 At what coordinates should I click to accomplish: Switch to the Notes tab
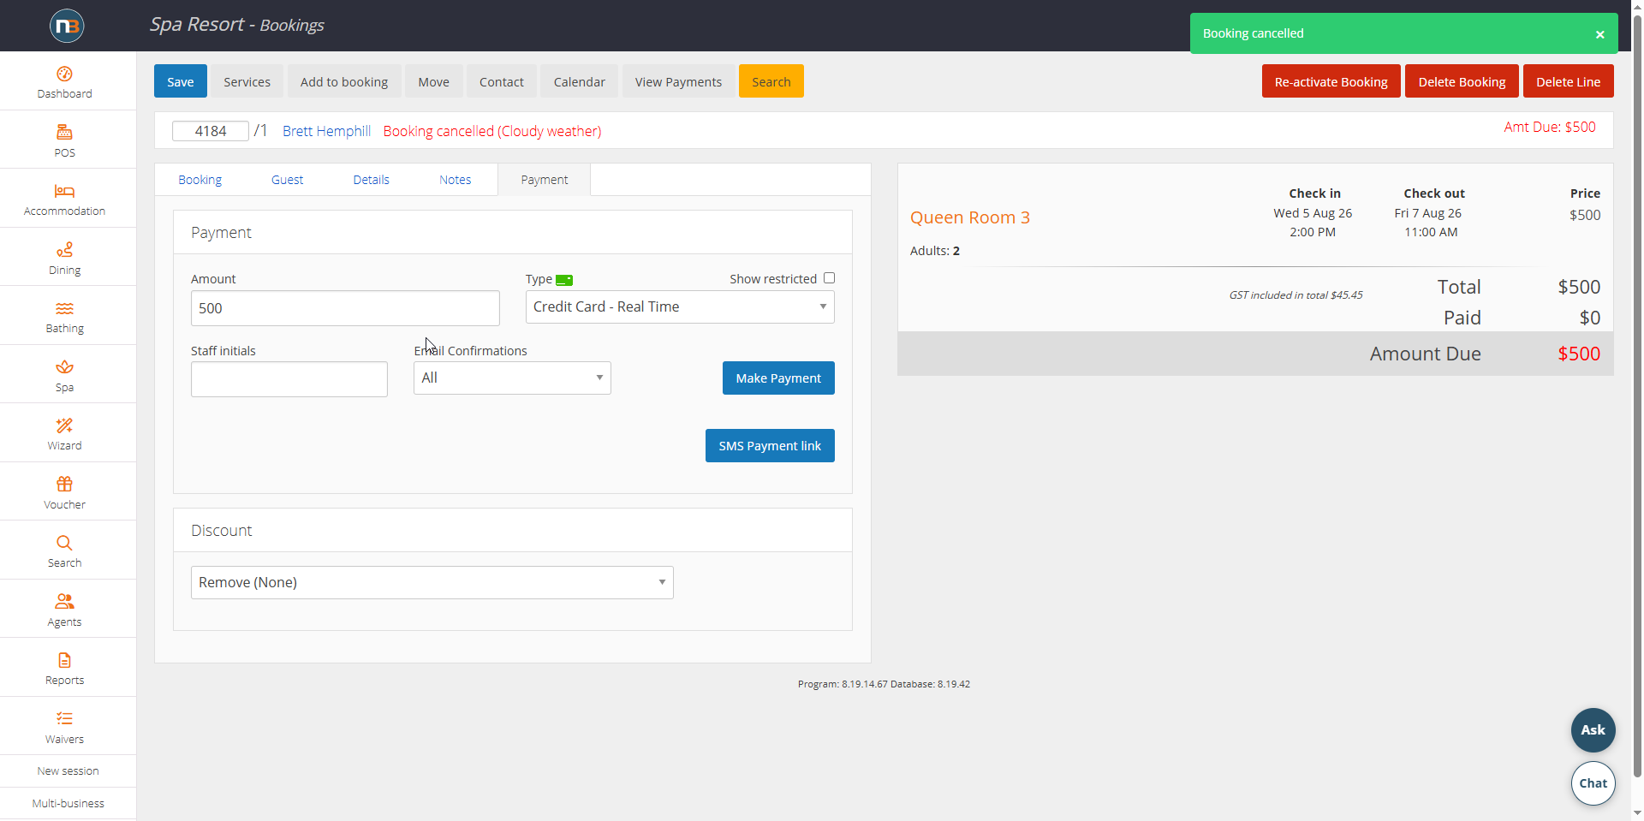point(455,180)
